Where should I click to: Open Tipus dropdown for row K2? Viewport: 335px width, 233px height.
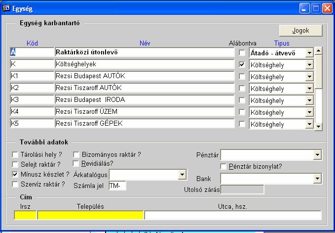pos(309,89)
